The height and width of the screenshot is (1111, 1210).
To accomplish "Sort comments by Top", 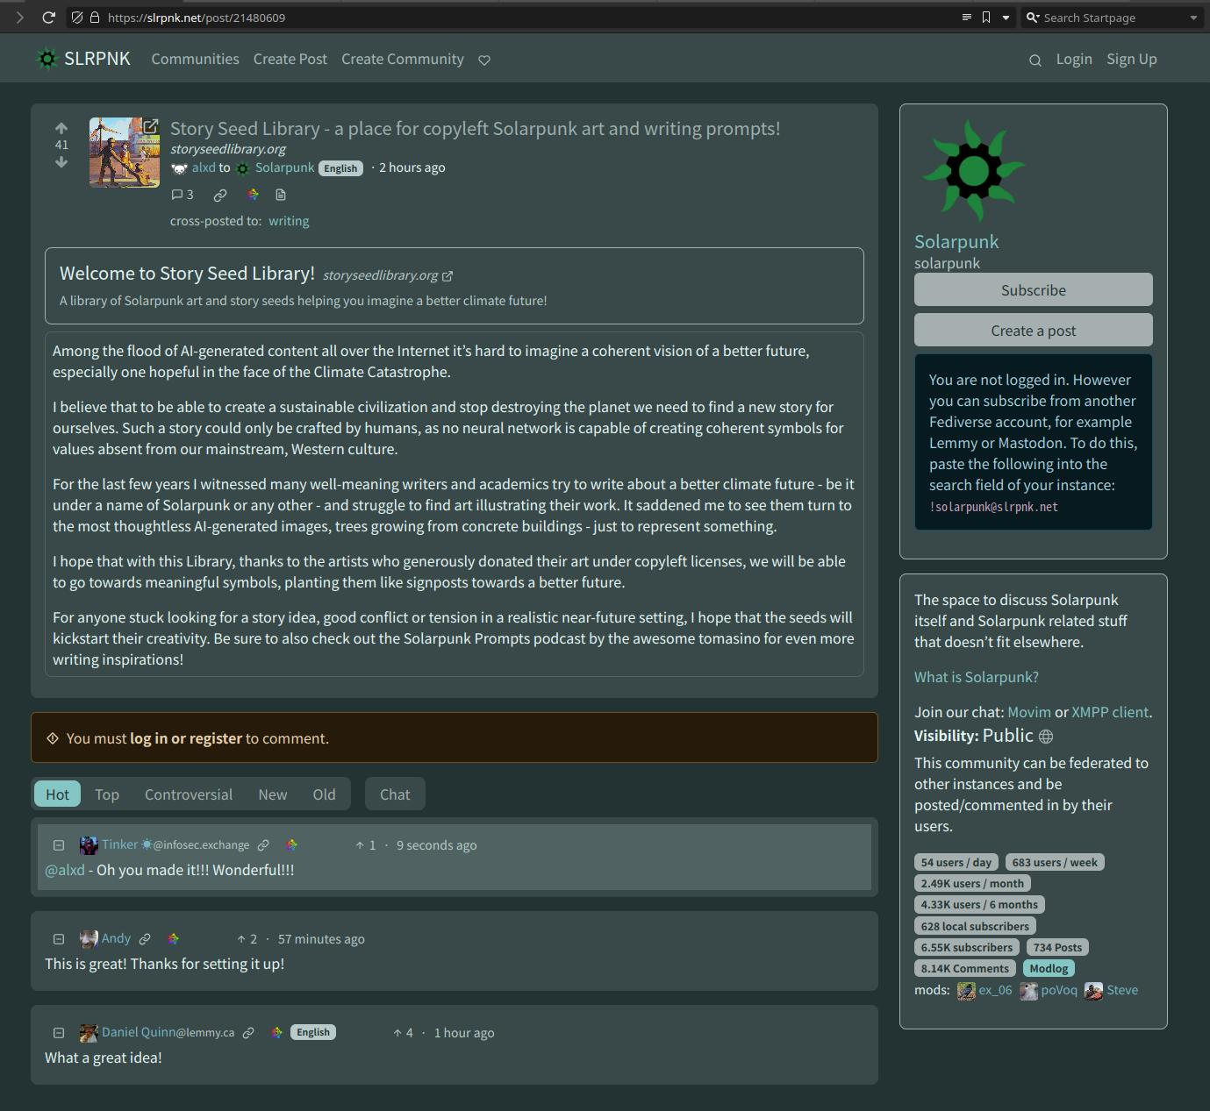I will pyautogui.click(x=107, y=794).
